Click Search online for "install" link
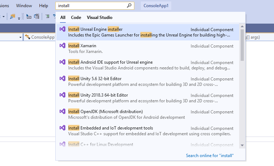 pos(210,155)
